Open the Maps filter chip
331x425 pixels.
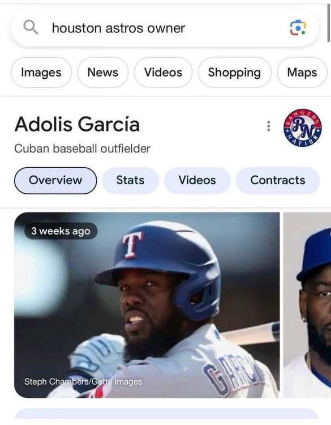302,73
